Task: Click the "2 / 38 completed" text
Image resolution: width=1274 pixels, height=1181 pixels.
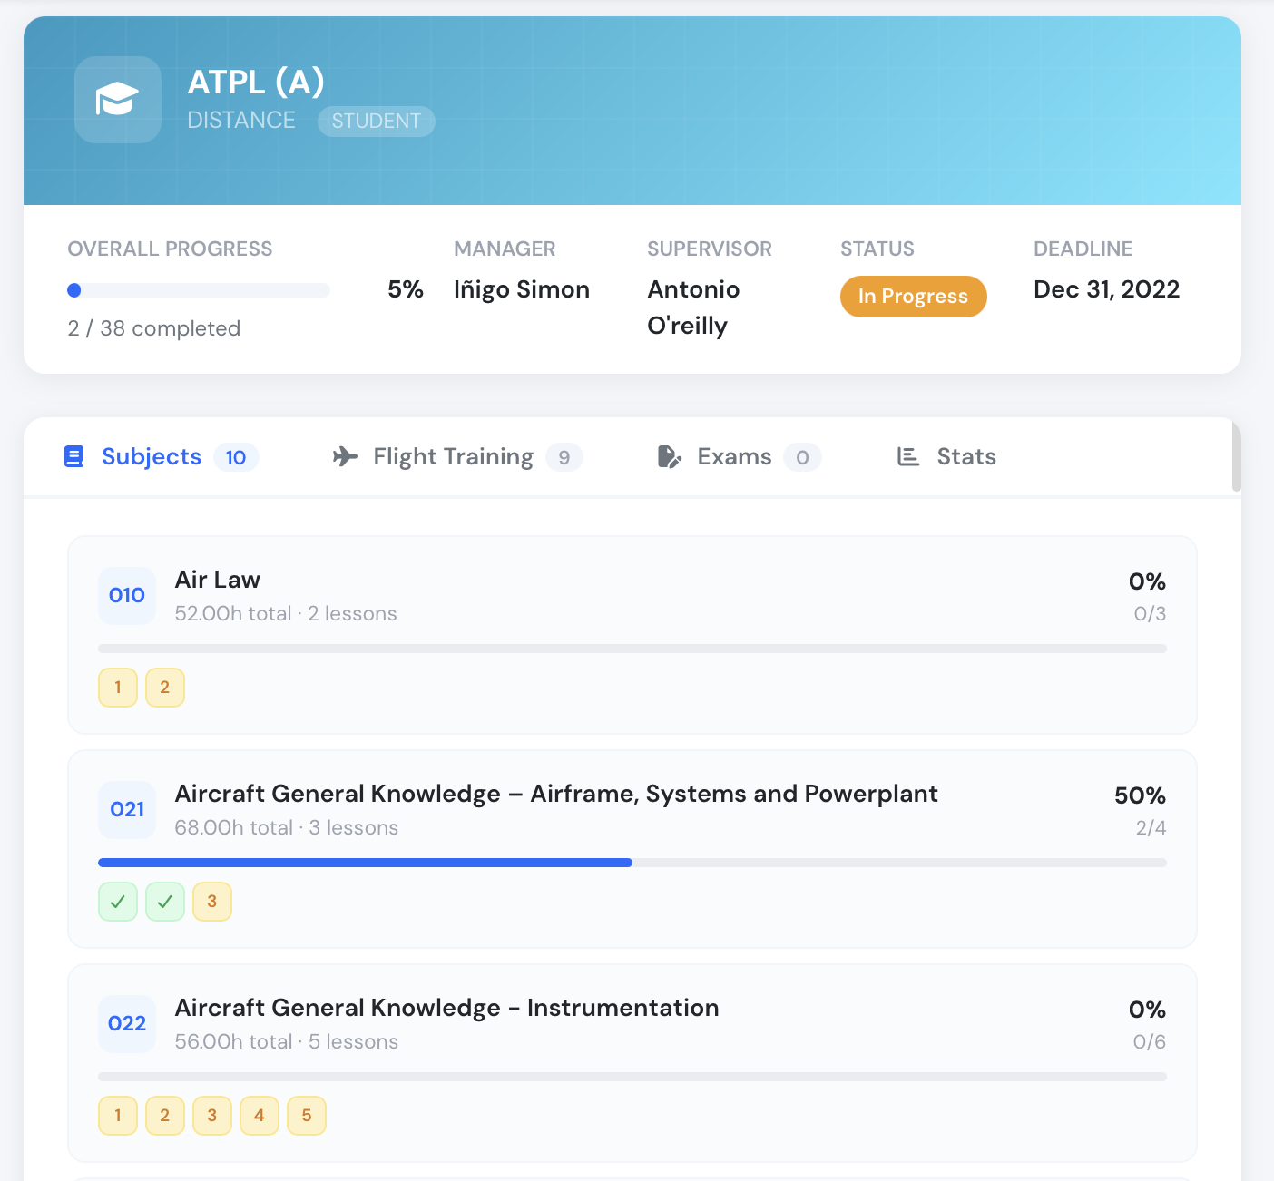Action: [x=154, y=328]
